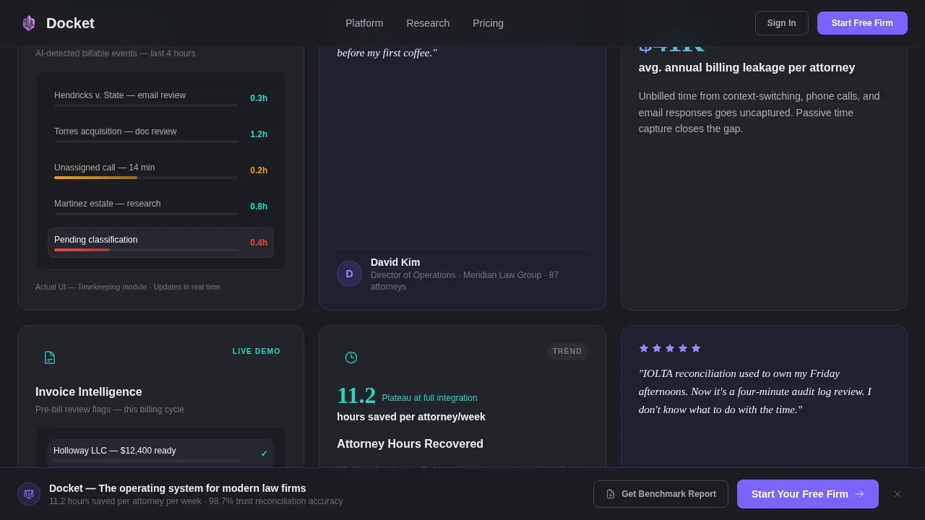Screen dimensions: 925x520
Task: Open the Pricing nav link
Action: click(488, 23)
